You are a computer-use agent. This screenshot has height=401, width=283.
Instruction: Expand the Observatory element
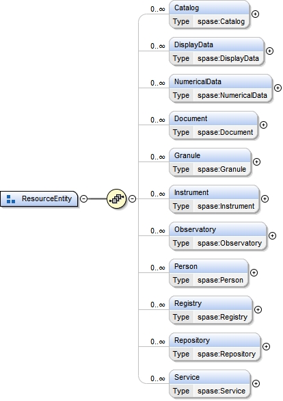click(272, 236)
